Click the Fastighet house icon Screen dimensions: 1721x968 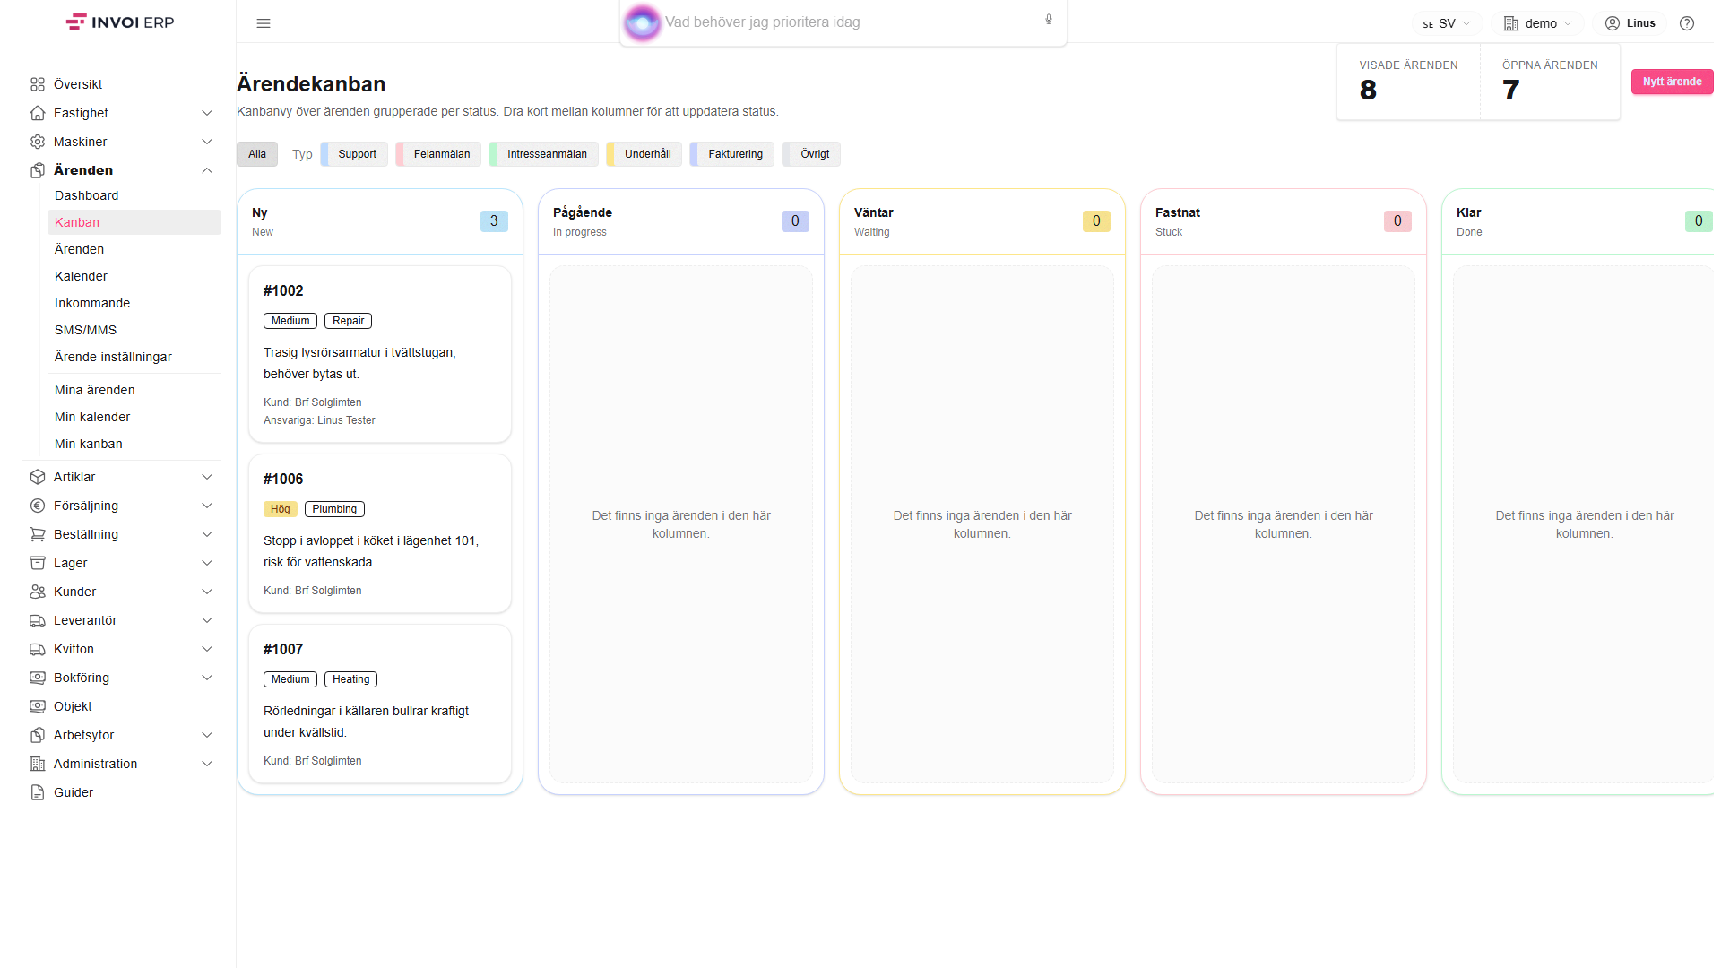(38, 113)
